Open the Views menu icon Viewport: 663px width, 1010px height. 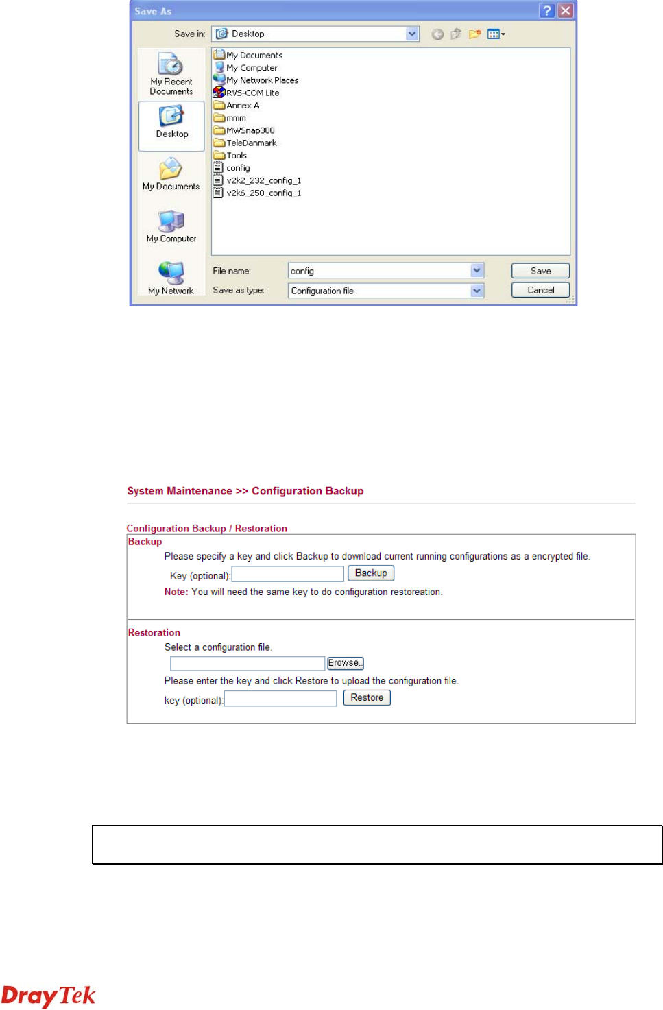pyautogui.click(x=496, y=34)
